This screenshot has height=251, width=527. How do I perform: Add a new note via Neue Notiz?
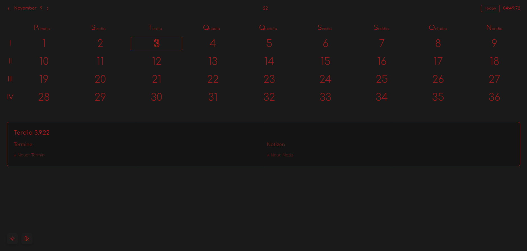coord(280,155)
